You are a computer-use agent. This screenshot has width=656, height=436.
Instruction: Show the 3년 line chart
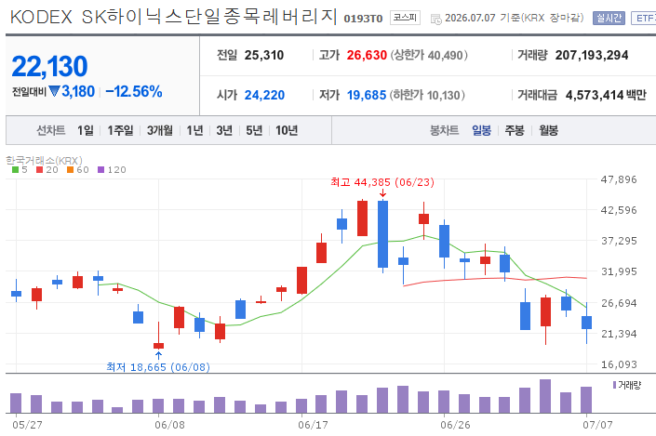pos(224,130)
